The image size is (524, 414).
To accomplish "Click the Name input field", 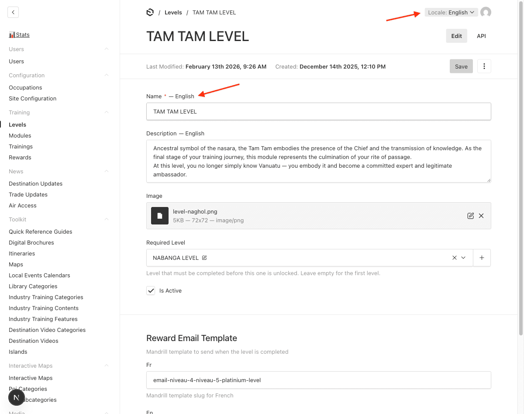I will [318, 111].
